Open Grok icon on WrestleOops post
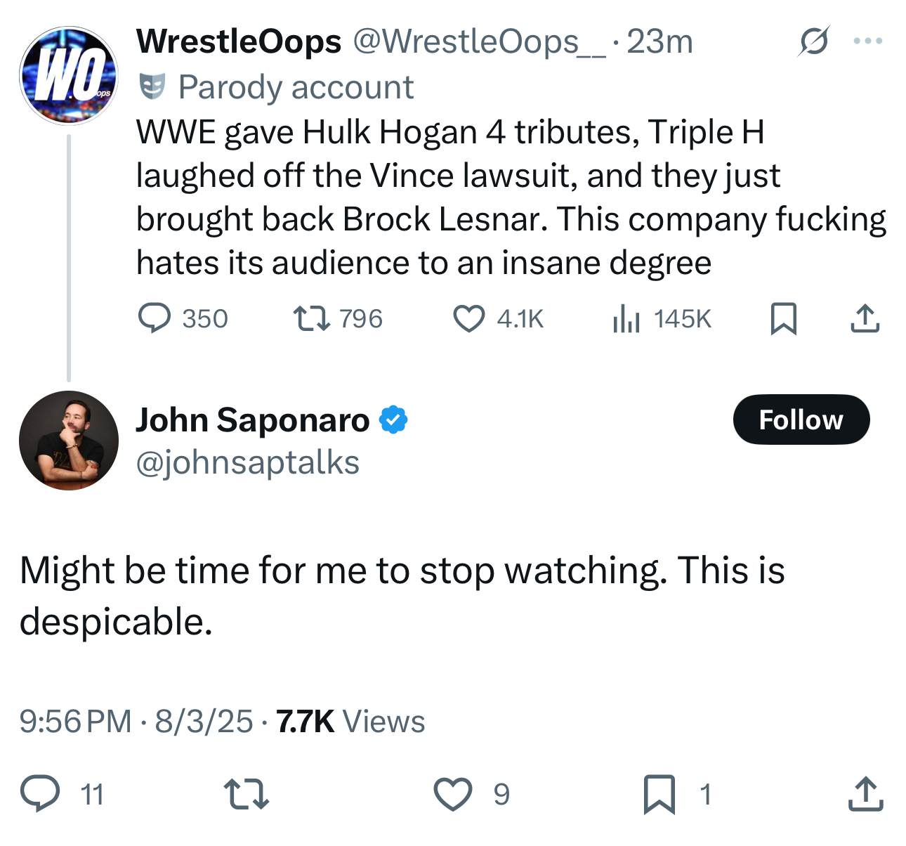Viewport: 906px width, 846px height. pos(814,41)
